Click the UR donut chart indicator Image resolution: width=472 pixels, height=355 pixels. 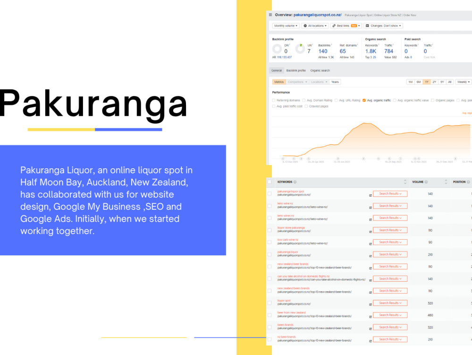(x=300, y=49)
